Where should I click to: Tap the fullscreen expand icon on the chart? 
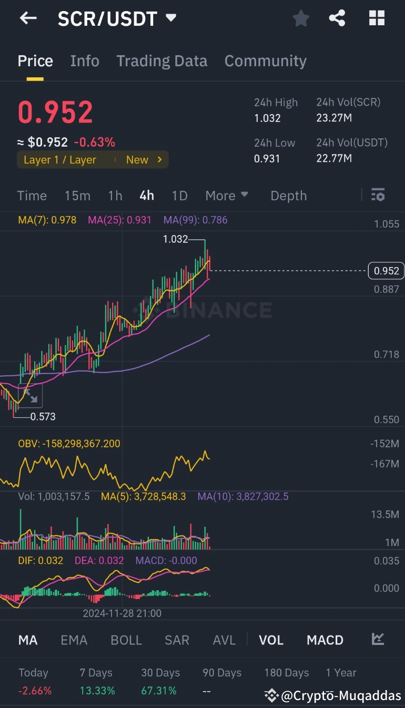pos(30,396)
